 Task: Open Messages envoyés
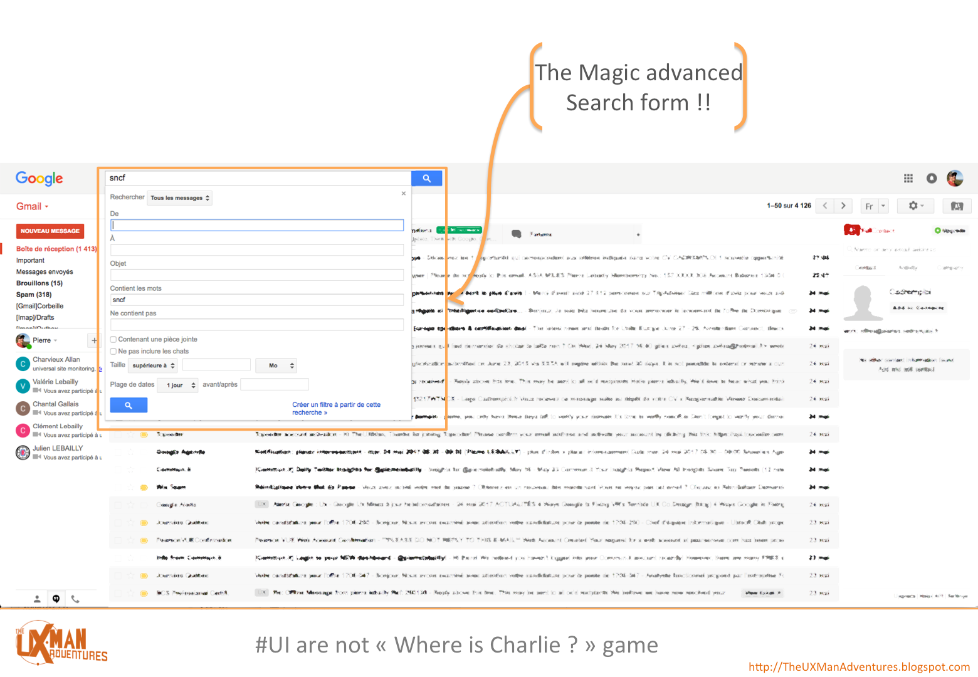point(45,271)
